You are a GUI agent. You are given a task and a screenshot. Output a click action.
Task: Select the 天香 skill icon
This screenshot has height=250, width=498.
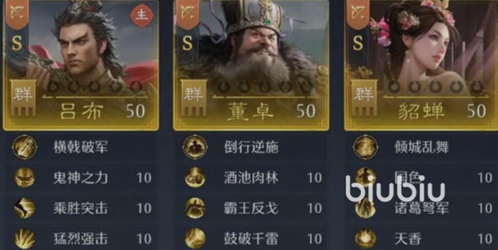click(366, 239)
